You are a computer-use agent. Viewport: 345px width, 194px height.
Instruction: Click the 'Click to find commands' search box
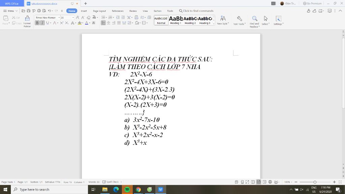pyautogui.click(x=196, y=11)
